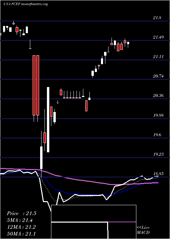Click the 21.49 price axis label
Screen dimensions: 170x239
(x=158, y=37)
